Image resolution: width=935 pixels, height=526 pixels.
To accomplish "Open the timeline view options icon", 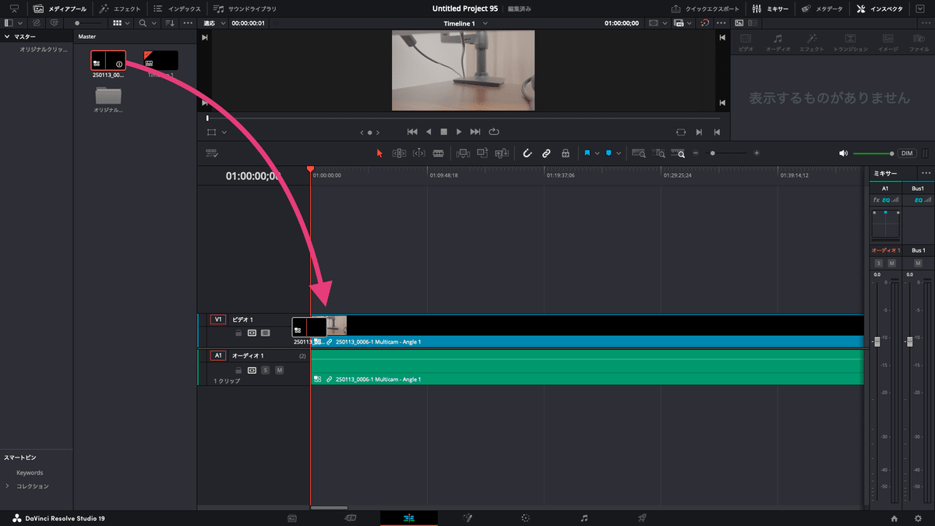I will pyautogui.click(x=211, y=154).
